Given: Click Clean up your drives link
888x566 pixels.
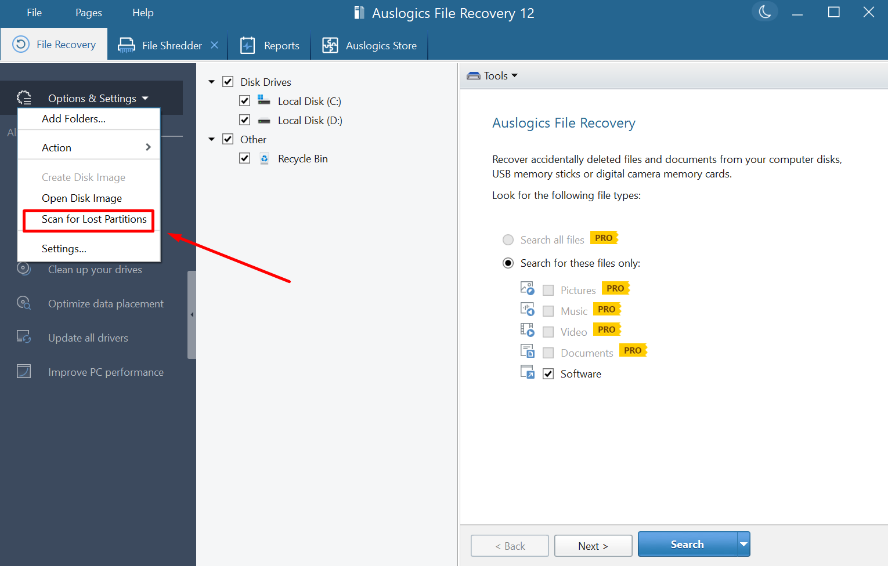Looking at the screenshot, I should coord(95,270).
